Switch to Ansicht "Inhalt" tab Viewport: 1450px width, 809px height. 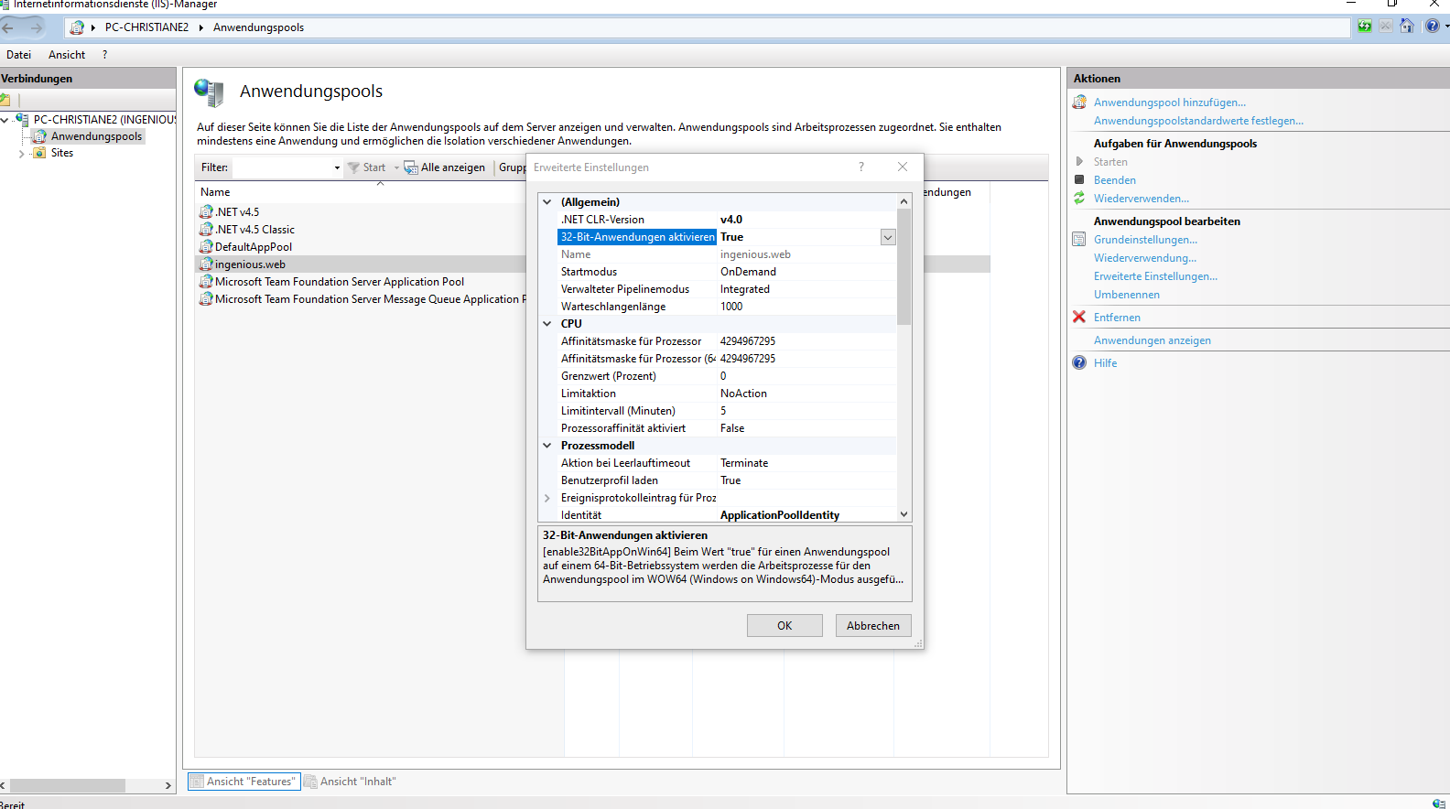point(351,782)
